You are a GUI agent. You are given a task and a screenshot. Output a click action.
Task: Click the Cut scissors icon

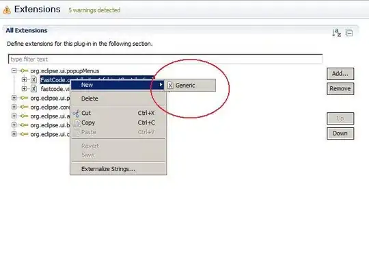tap(76, 114)
